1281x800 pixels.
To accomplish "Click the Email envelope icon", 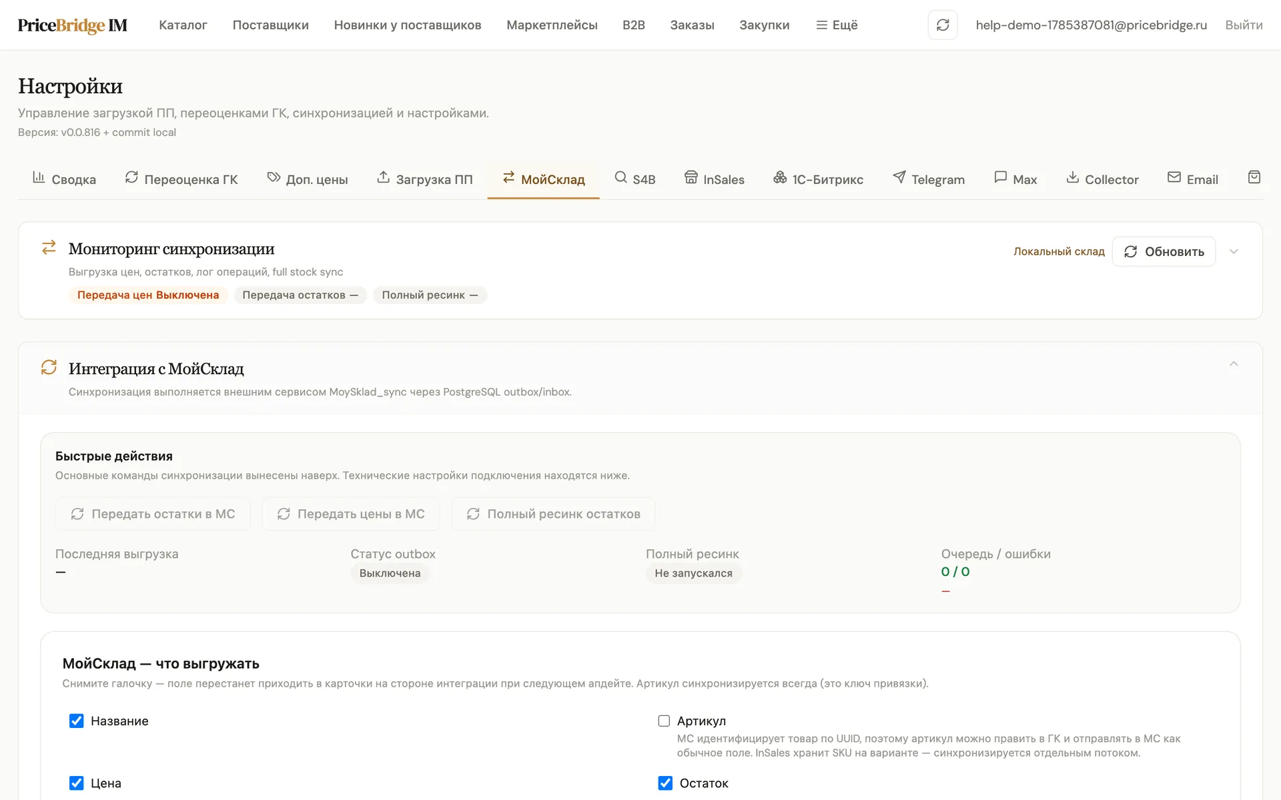I will point(1174,177).
